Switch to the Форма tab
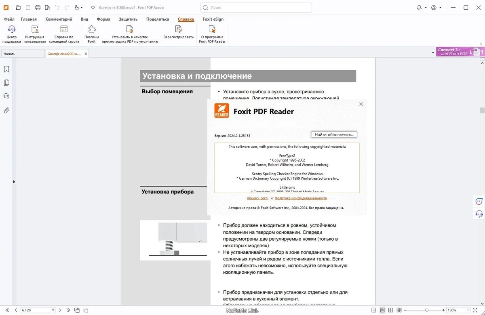 tap(103, 19)
